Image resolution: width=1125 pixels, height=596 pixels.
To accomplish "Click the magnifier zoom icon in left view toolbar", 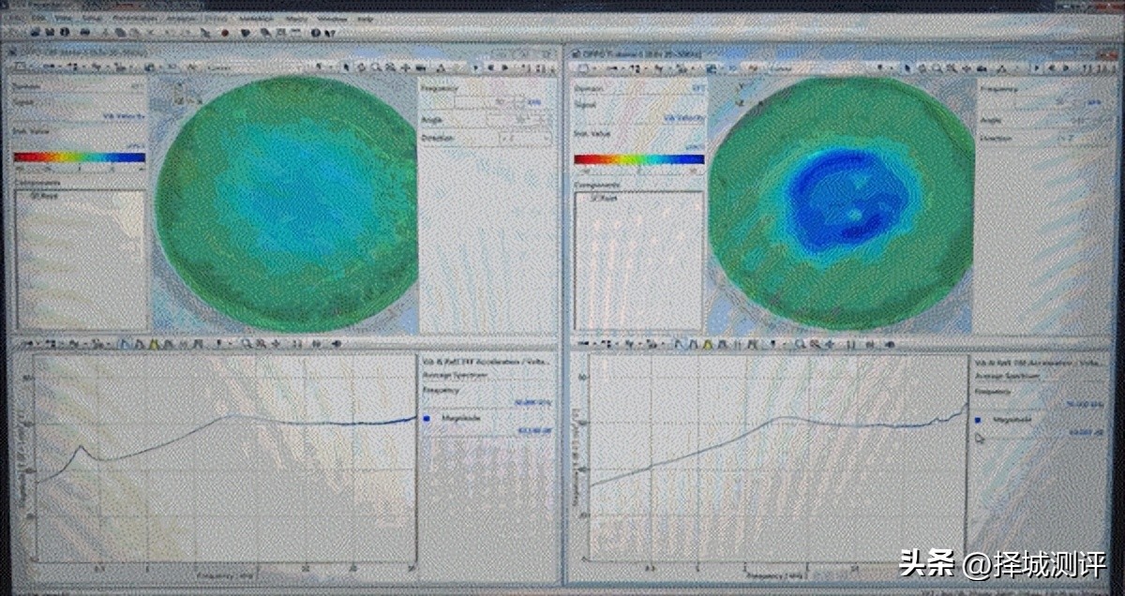I will [x=376, y=67].
